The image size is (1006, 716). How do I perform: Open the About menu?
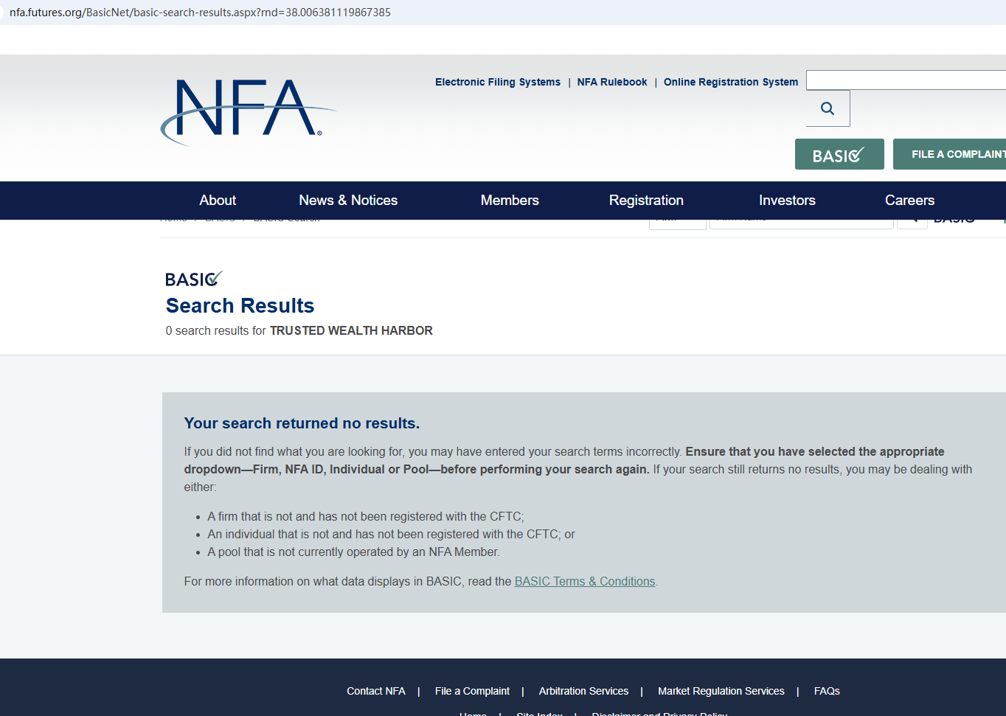218,200
